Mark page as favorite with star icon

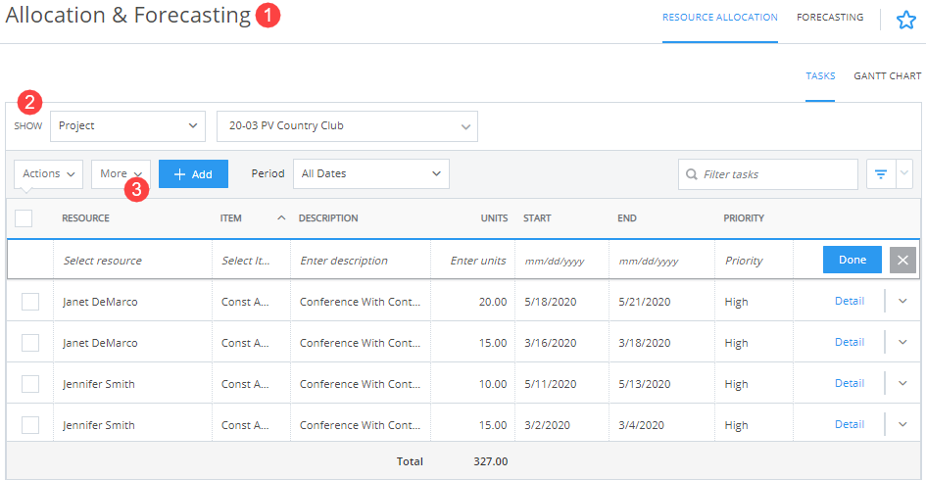pyautogui.click(x=906, y=20)
